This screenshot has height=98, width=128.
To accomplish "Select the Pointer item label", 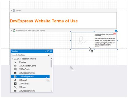I will [x=23, y=62].
